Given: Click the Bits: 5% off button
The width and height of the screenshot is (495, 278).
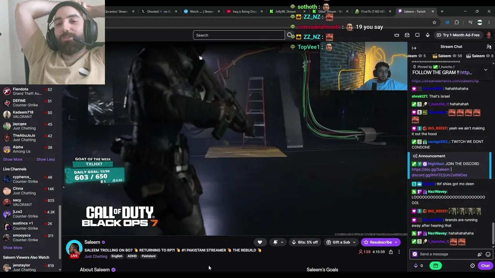Looking at the screenshot, I should pos(305,242).
